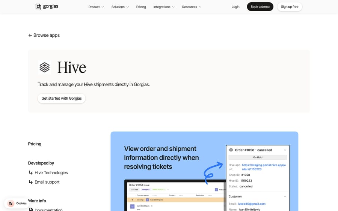The width and height of the screenshot is (338, 211).
Task: Collapse the Order #1058 section chevron
Action: coord(285,150)
